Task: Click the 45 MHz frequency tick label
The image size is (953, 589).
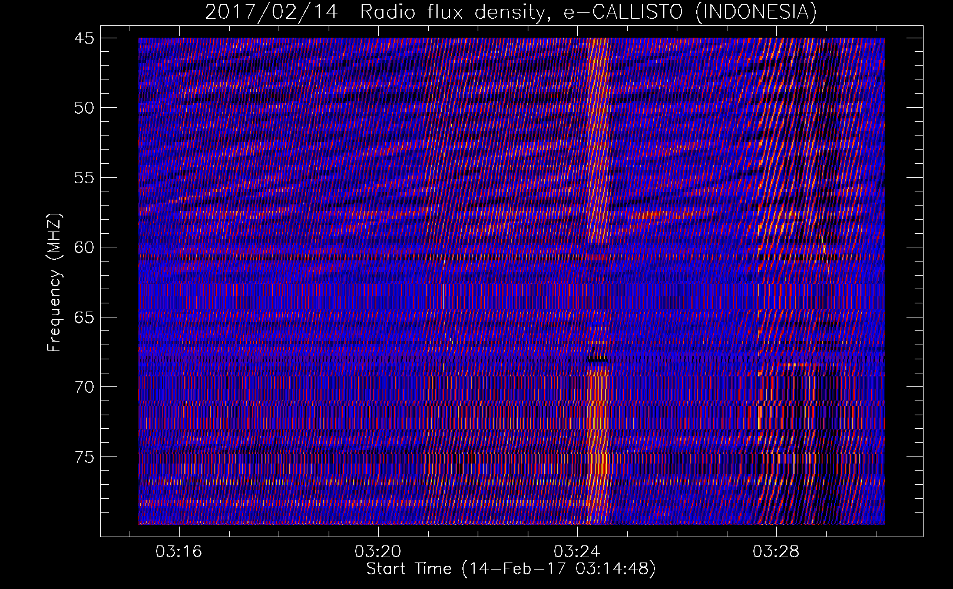Action: (84, 38)
